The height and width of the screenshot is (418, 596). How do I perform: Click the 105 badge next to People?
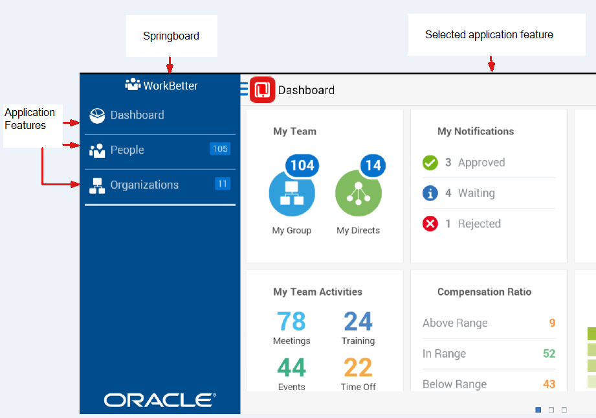(220, 149)
